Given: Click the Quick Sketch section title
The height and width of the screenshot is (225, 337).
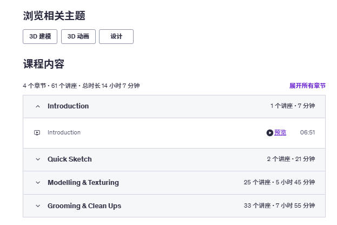Looking at the screenshot, I should point(70,159).
